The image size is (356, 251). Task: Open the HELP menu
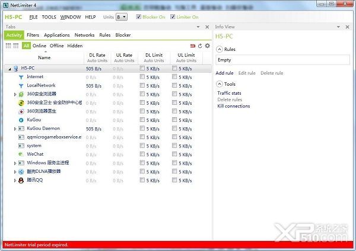click(x=90, y=17)
